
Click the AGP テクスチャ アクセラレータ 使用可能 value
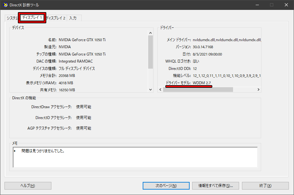click(x=84, y=128)
